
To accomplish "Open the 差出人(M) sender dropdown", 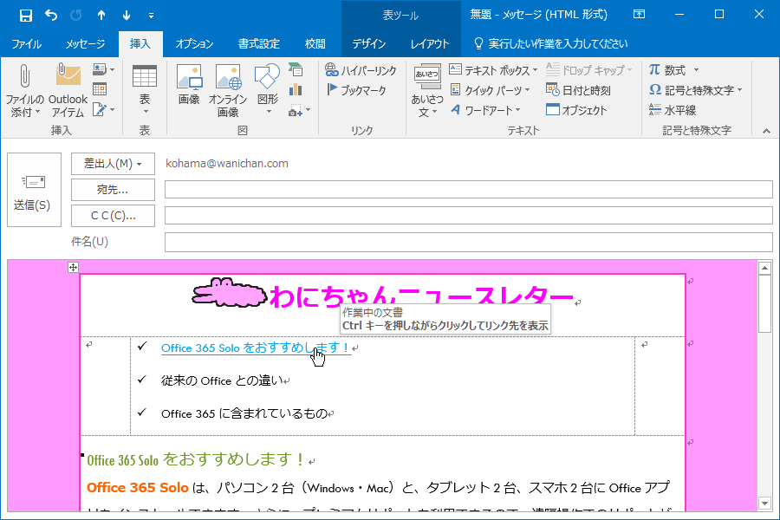I will pos(113,164).
